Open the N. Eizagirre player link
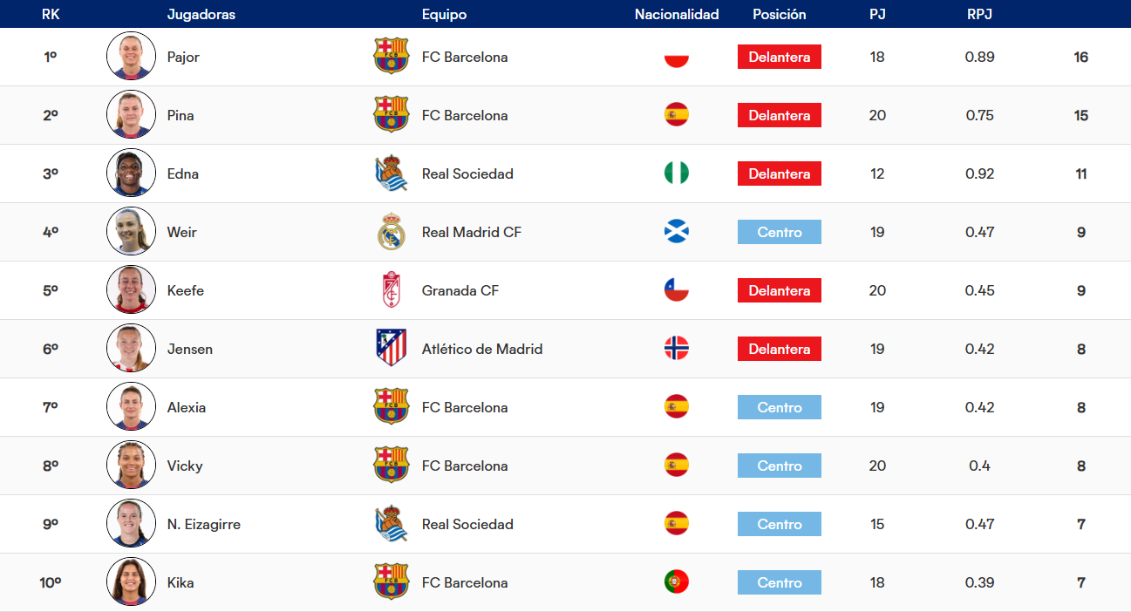 (x=204, y=524)
